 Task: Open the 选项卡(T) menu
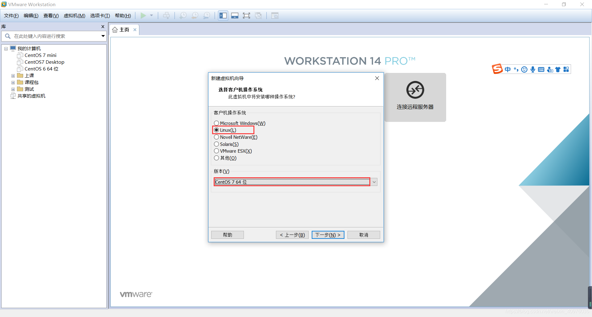[100, 16]
